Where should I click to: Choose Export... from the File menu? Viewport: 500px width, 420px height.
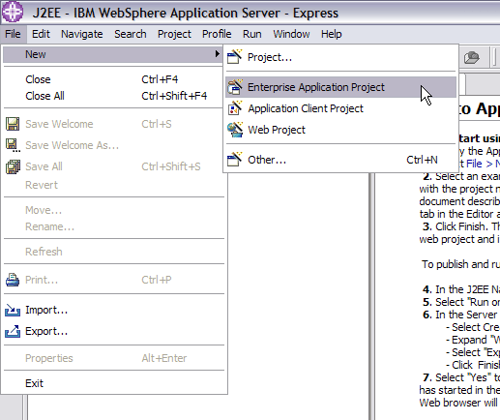(113, 331)
